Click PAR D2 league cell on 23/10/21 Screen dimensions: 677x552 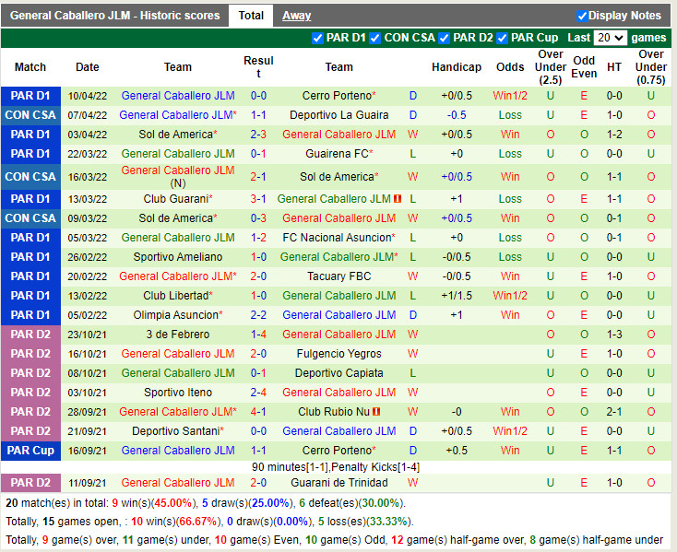pos(30,335)
